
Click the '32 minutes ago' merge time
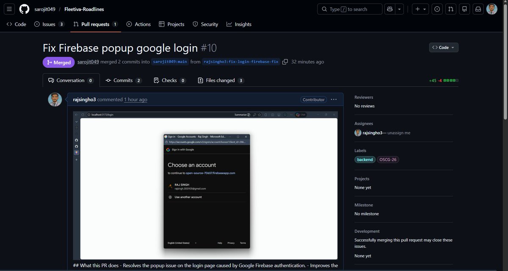[x=308, y=62]
